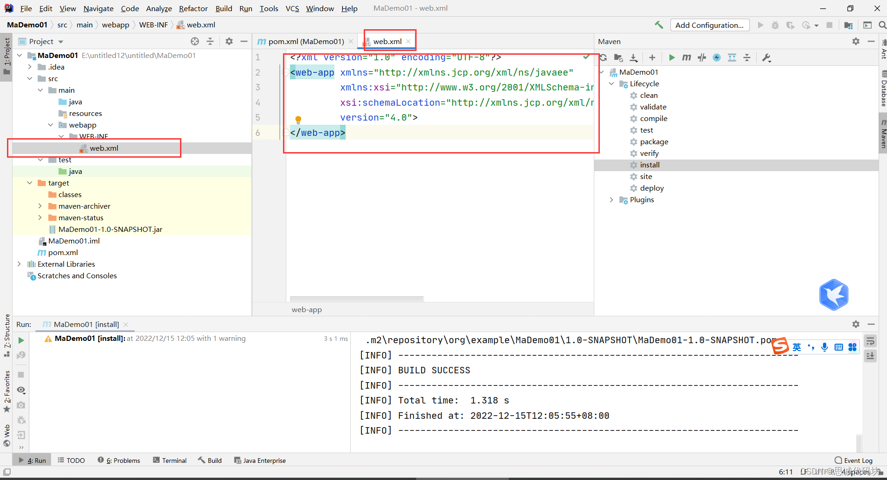887x480 pixels.
Task: Click the editor horizontal scrollbar
Action: click(356, 299)
